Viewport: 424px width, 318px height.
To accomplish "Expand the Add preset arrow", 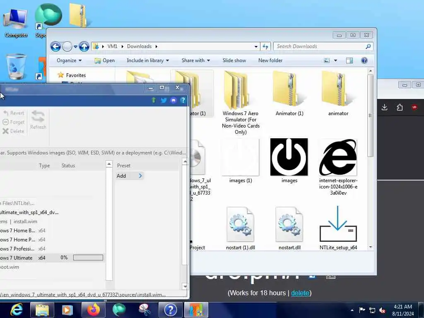I will [140, 176].
